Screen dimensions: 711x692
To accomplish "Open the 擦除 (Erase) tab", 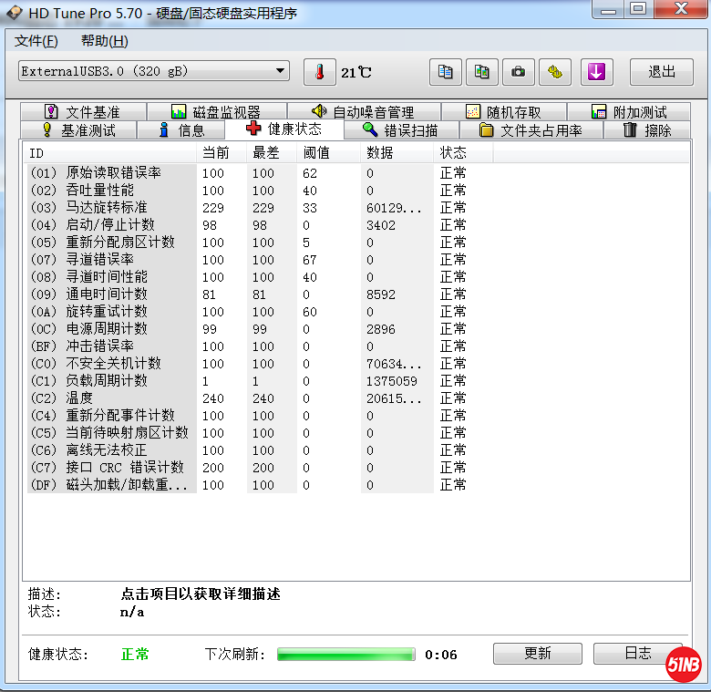I will (x=647, y=130).
